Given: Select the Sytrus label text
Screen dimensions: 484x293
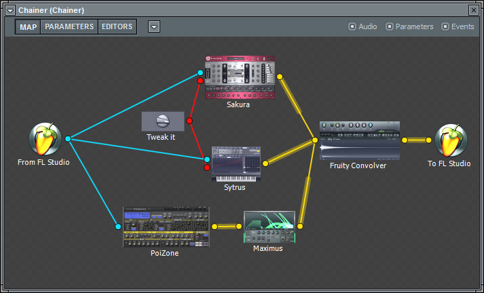Looking at the screenshot, I should (235, 187).
